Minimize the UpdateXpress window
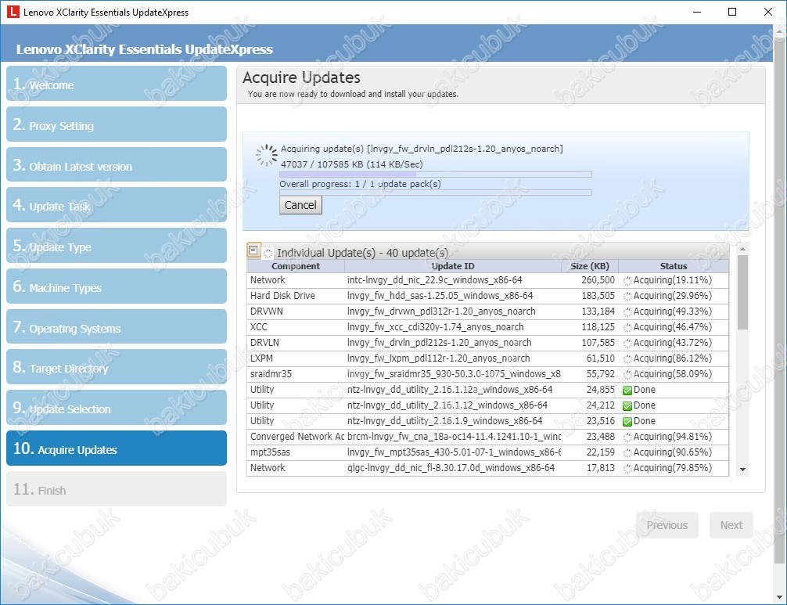The image size is (787, 605). 697,12
